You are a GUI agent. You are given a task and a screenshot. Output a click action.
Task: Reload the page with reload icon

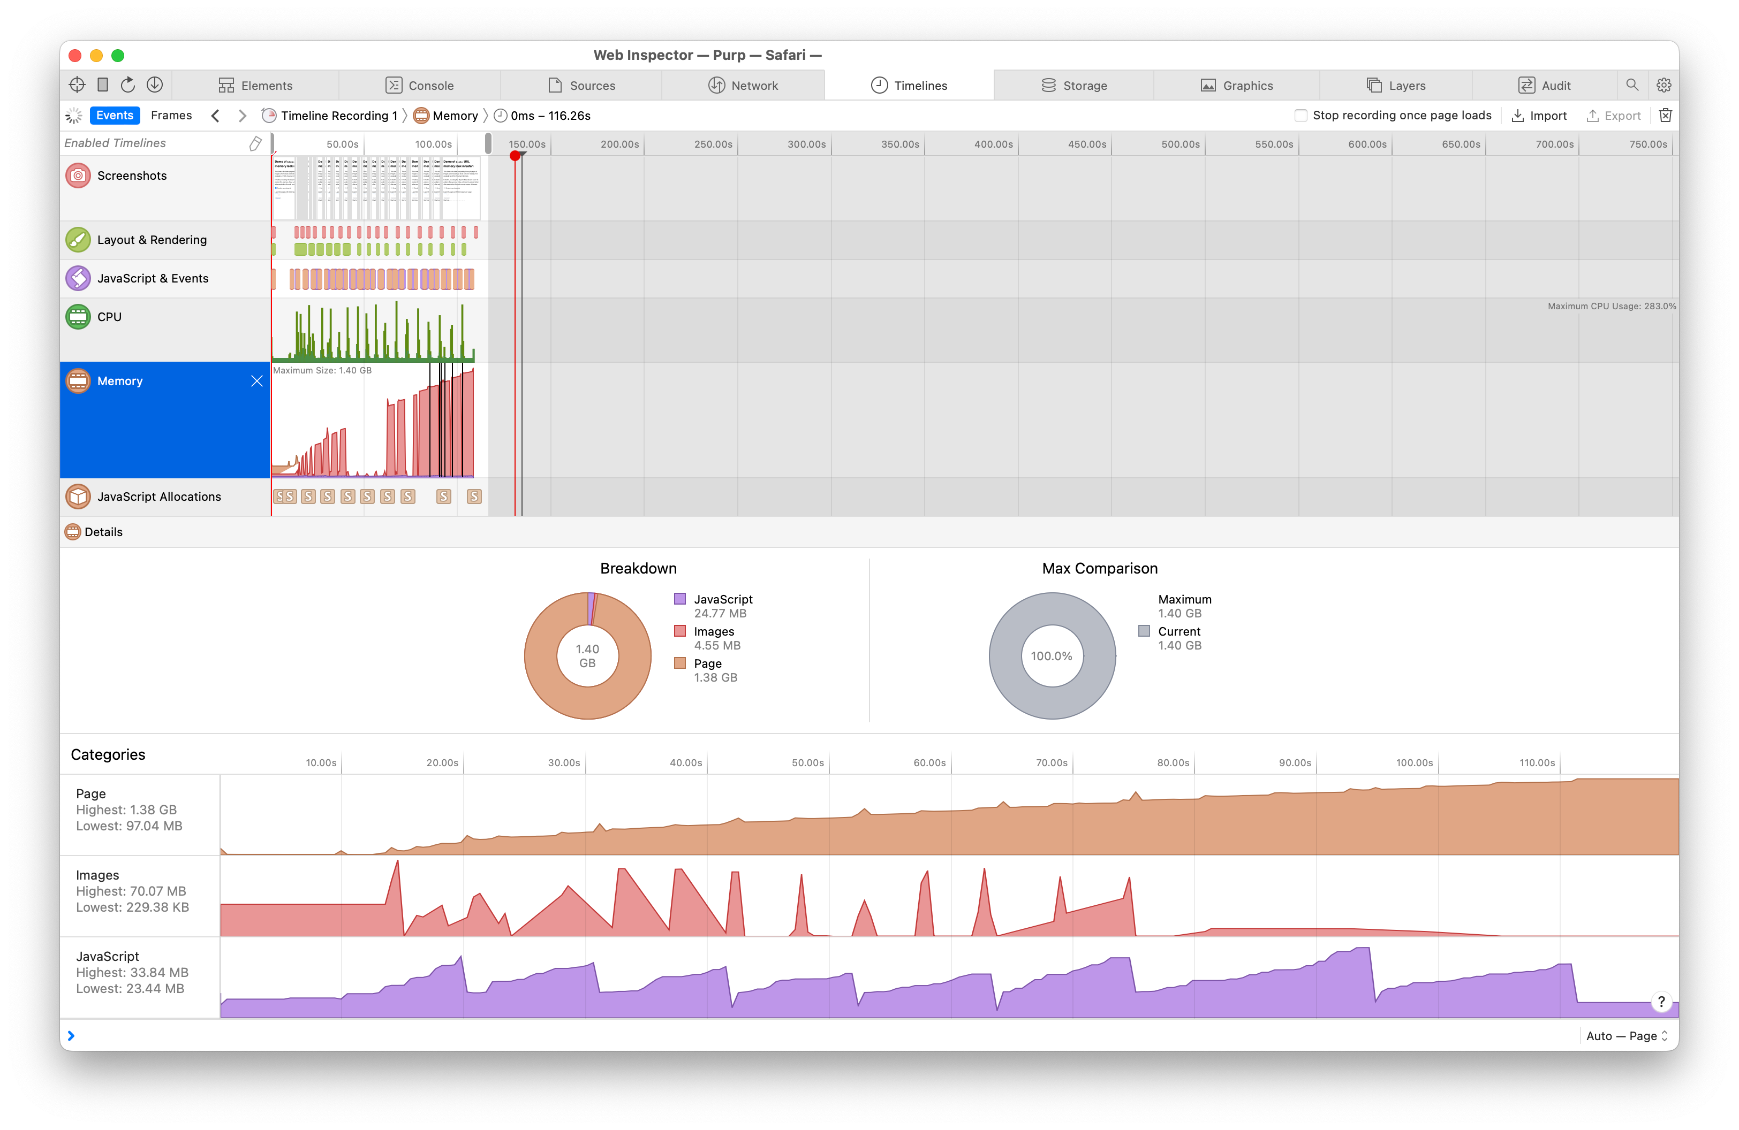click(x=128, y=85)
